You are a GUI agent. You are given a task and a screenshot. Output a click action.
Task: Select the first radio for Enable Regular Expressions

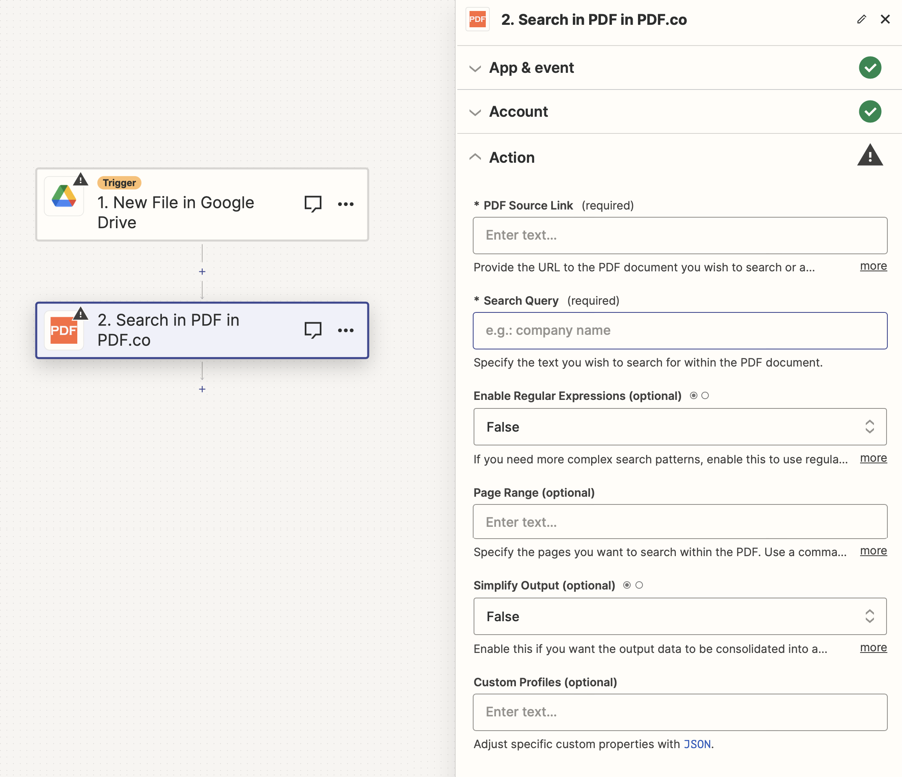tap(692, 395)
